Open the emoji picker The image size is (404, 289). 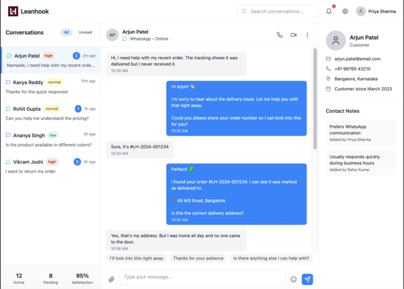[x=293, y=279]
